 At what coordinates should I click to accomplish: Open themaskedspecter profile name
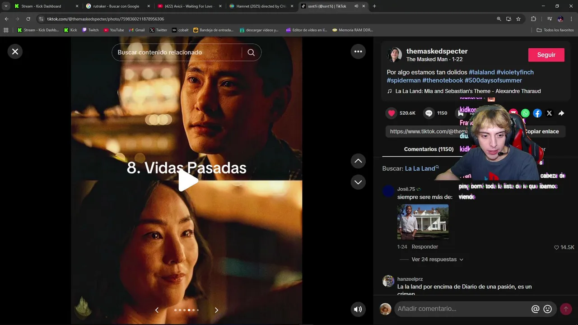pos(437,51)
